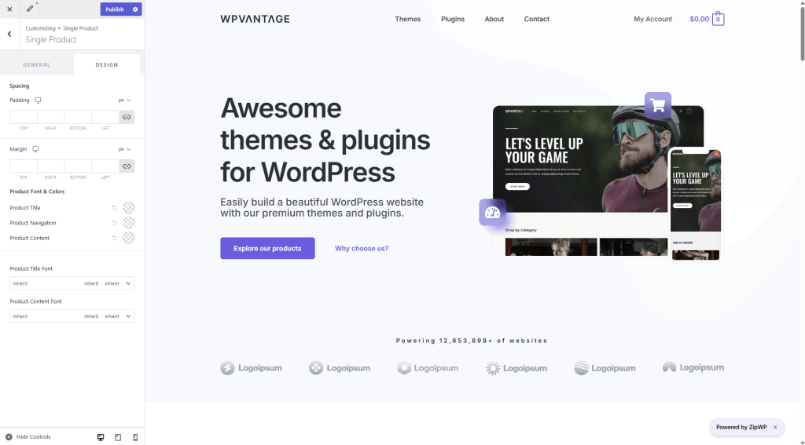Viewport: 805px width, 445px height.
Task: Link the Padding values together
Action: coord(127,118)
